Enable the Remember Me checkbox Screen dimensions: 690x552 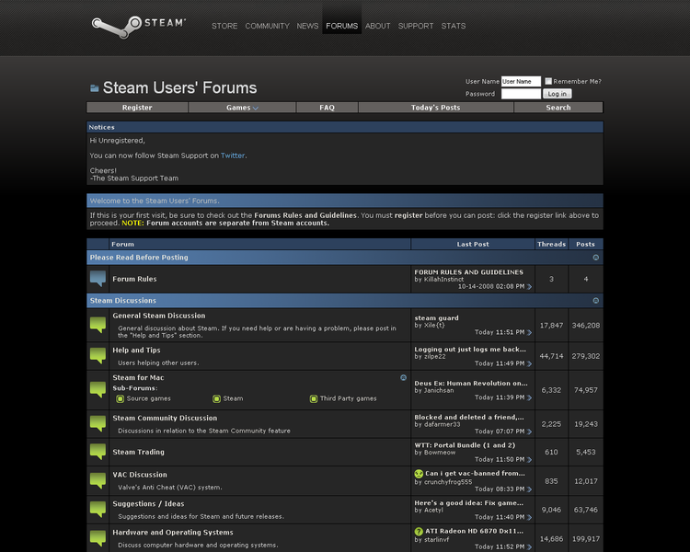[548, 81]
